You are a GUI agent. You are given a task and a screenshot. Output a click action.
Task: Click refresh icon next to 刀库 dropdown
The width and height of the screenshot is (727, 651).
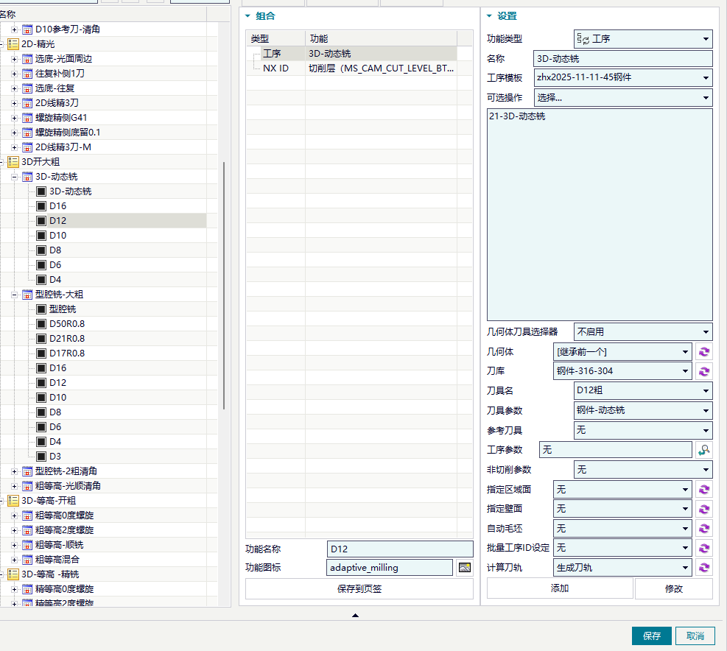pyautogui.click(x=704, y=371)
